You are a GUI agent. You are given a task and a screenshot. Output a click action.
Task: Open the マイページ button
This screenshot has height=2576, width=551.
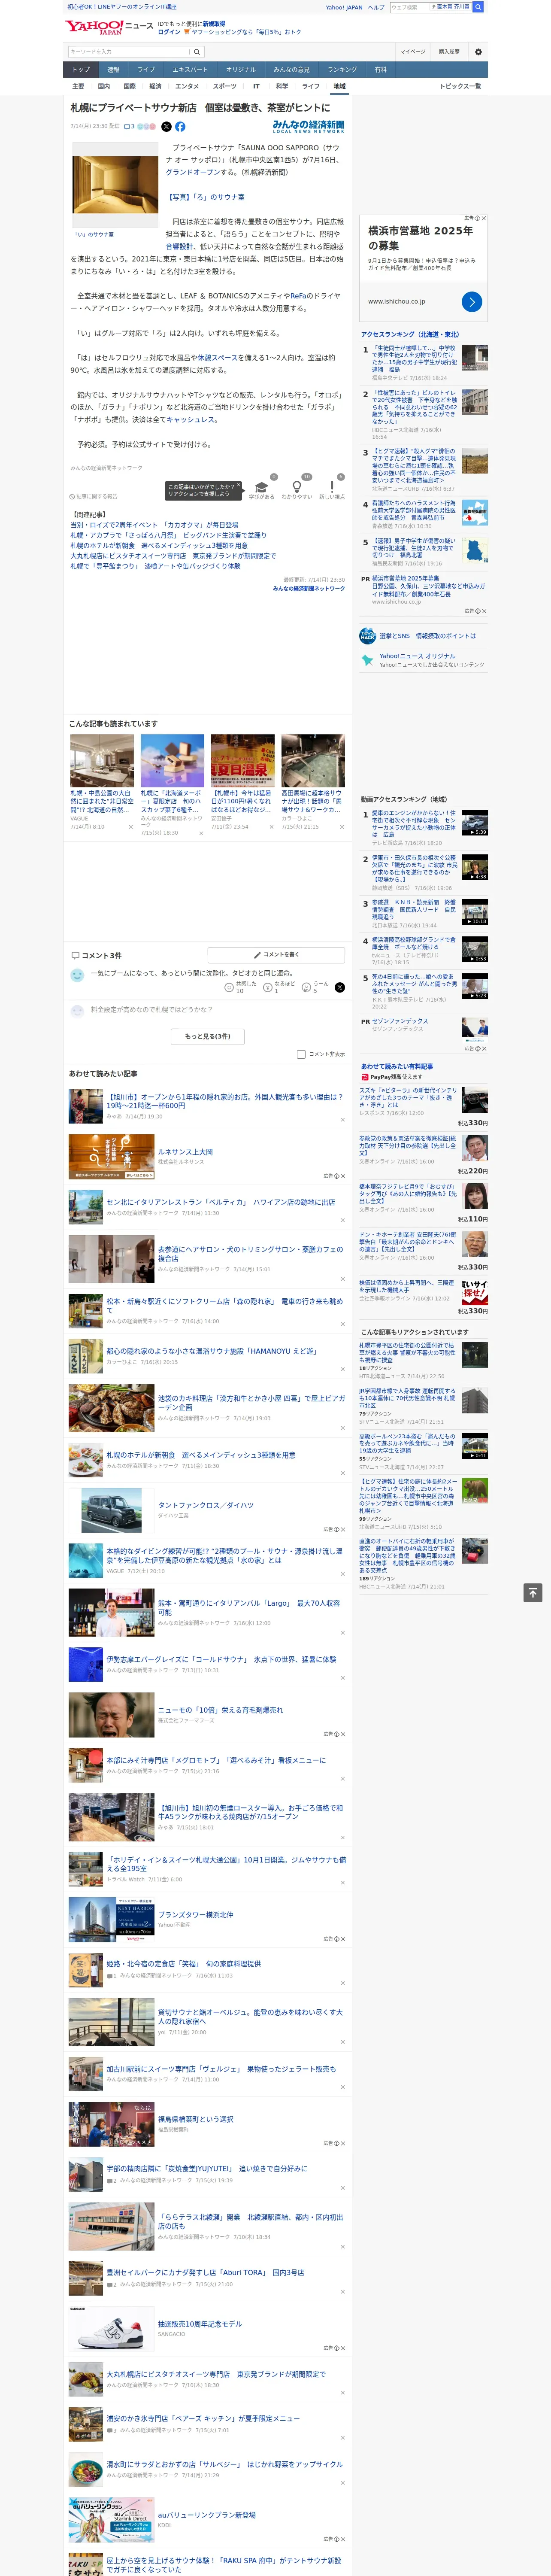[412, 52]
